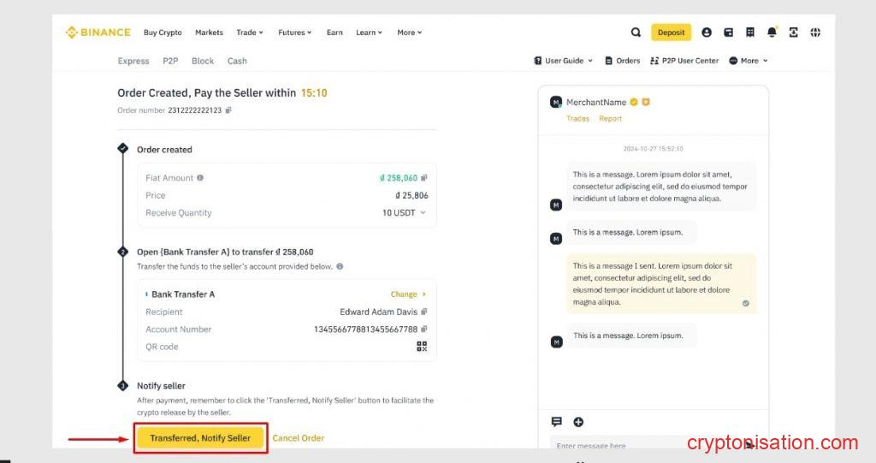
Task: Click info icon next to Fiat Amount
Action: click(x=200, y=178)
